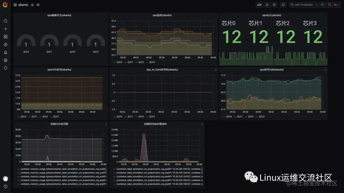This screenshot has width=344, height=193.
Task: Open npu内存使用(ubuntu) panel title menu
Action: 59,70
